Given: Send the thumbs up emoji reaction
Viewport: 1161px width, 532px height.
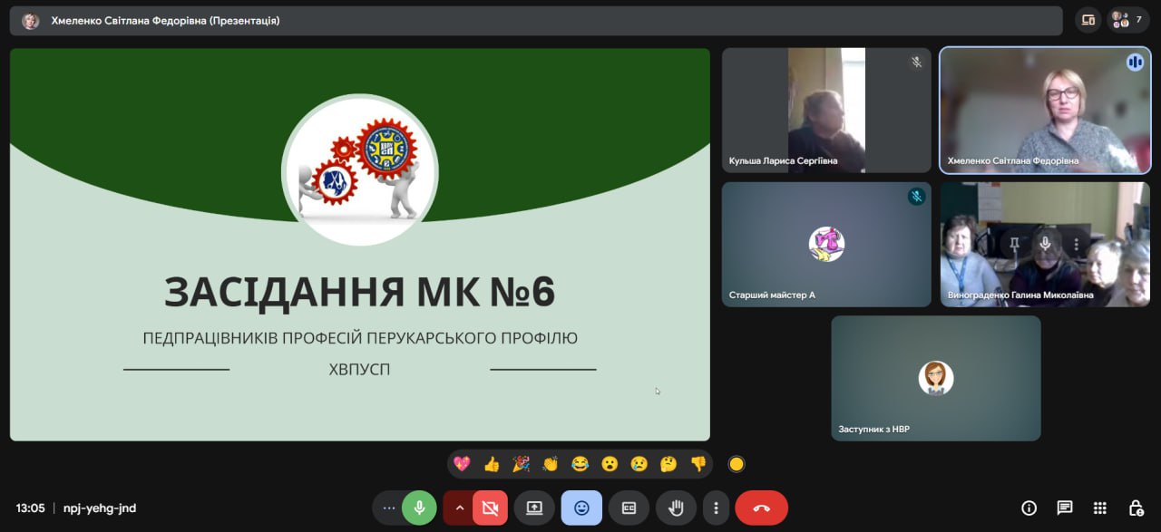Looking at the screenshot, I should coord(492,464).
